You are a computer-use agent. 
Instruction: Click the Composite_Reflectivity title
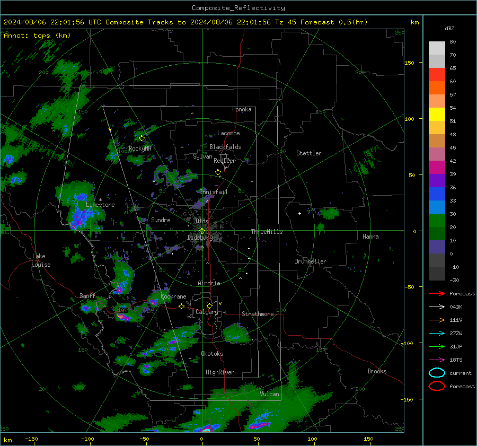pyautogui.click(x=238, y=8)
